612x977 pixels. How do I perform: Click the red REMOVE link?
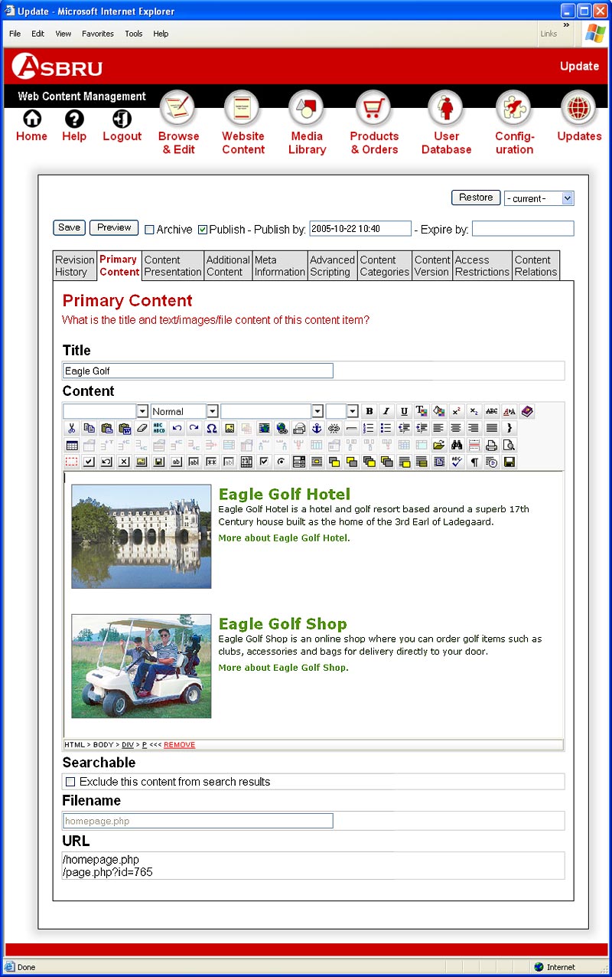[x=179, y=744]
